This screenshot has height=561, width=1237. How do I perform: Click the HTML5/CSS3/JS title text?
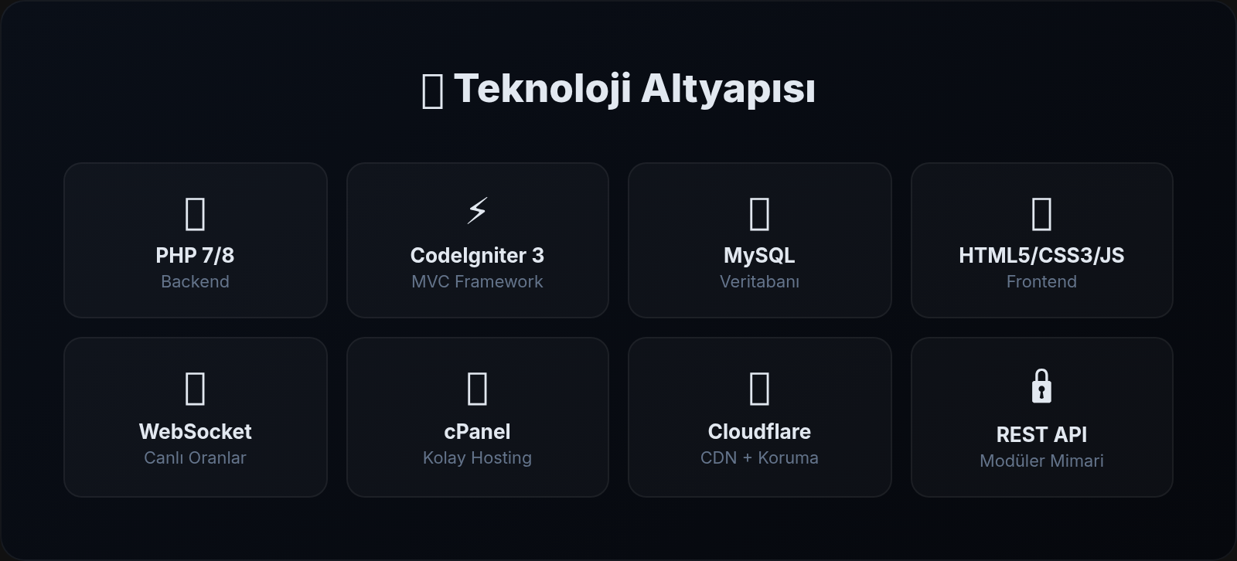(1041, 256)
